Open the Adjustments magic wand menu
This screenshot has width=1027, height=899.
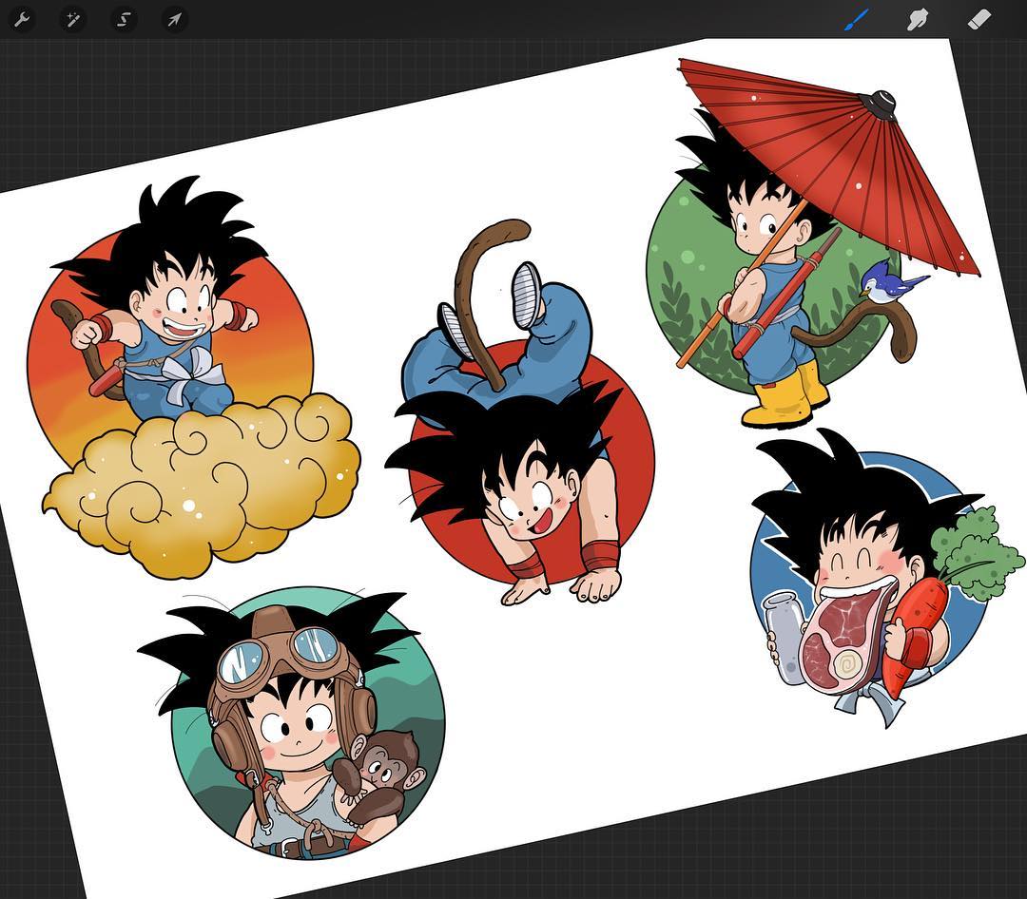(72, 20)
